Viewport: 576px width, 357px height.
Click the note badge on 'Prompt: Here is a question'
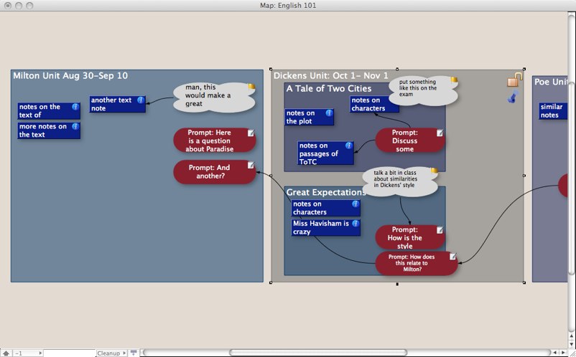point(251,133)
